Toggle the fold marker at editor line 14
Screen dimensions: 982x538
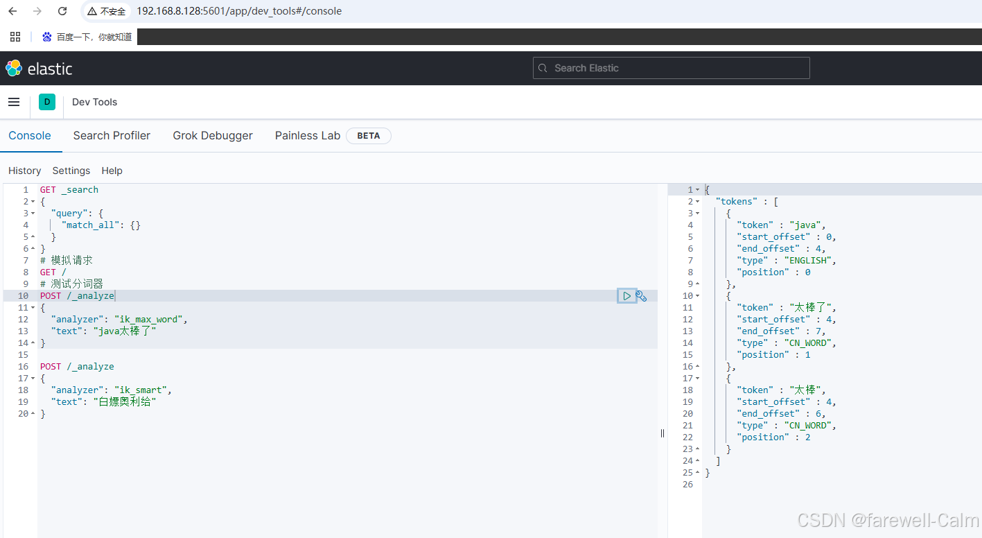click(33, 343)
